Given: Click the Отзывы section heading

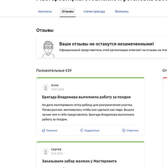Looking at the screenshot, I should pos(45,30).
